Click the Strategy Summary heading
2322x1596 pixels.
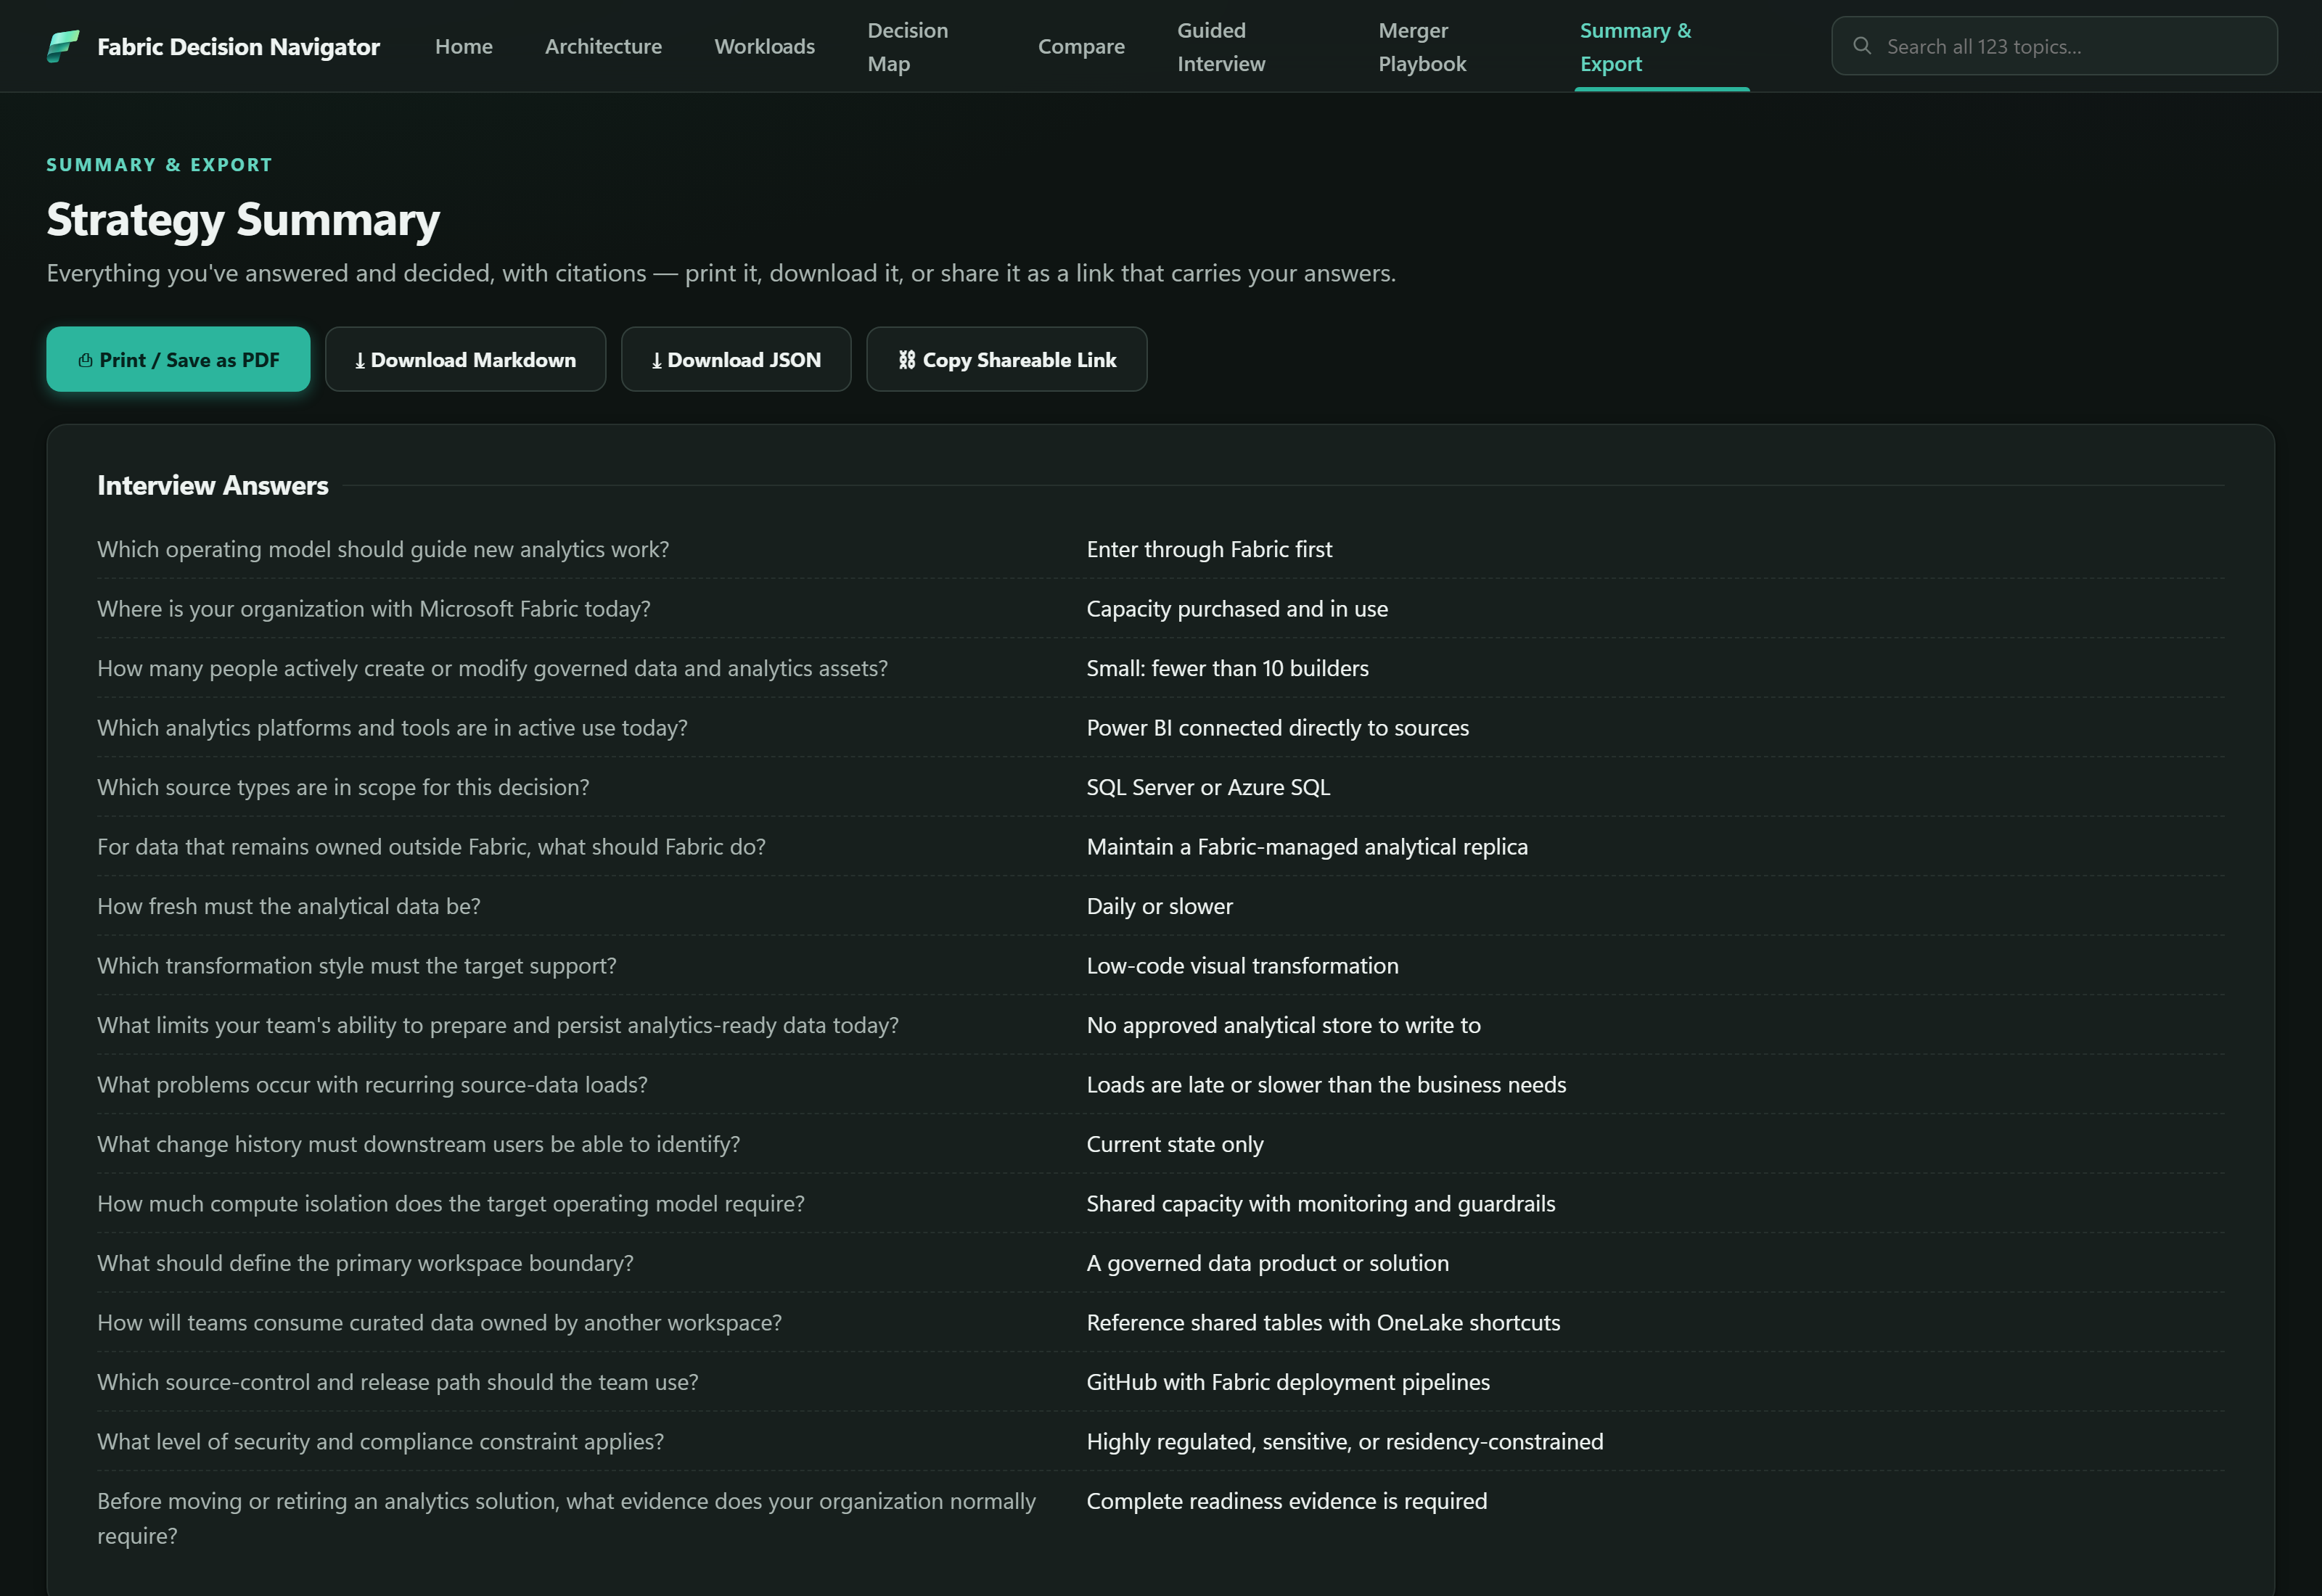tap(243, 219)
